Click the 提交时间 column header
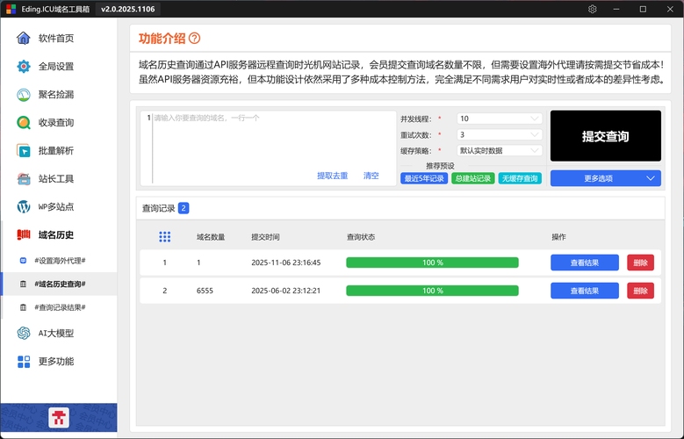The width and height of the screenshot is (684, 439). (x=265, y=237)
